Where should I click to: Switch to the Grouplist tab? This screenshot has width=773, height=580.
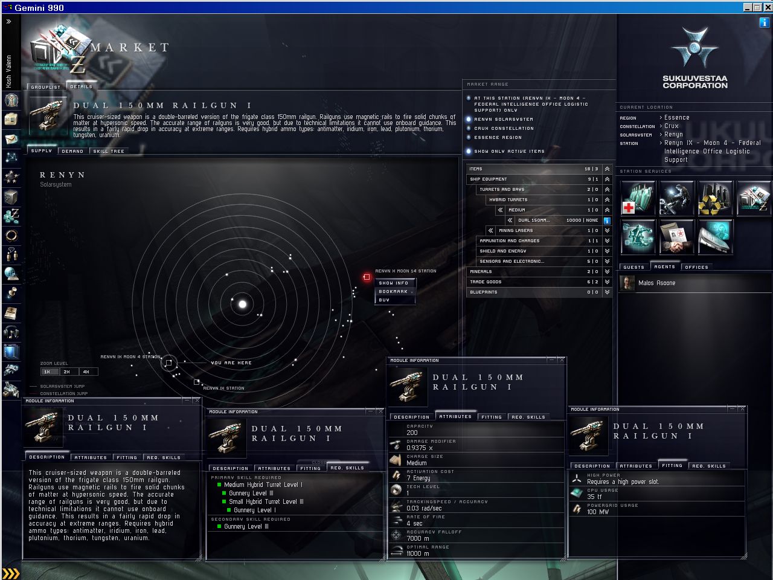pyautogui.click(x=46, y=87)
